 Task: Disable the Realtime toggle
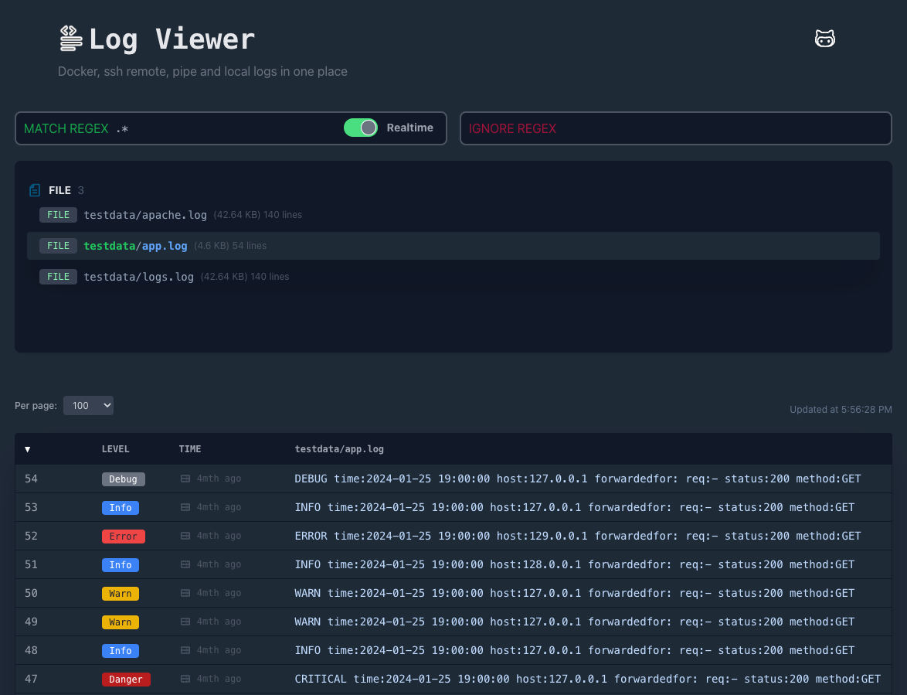(360, 128)
